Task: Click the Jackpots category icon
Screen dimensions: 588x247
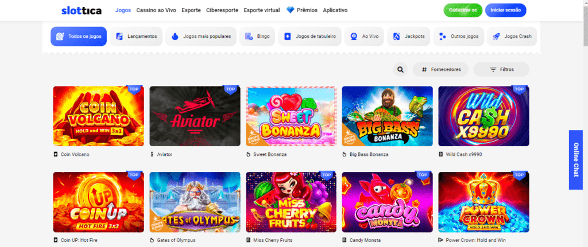Action: [x=396, y=36]
